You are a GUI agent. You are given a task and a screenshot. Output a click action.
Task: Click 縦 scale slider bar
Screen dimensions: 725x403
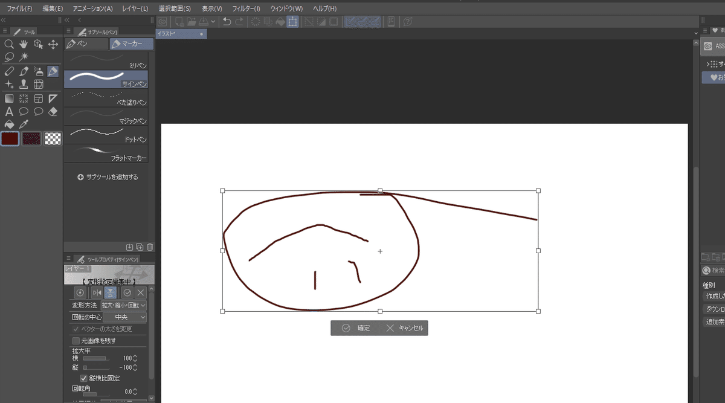point(96,367)
